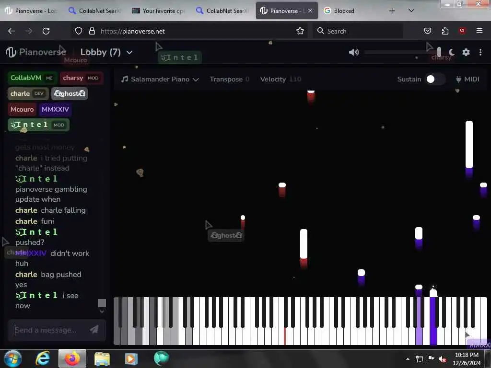This screenshot has height=368, width=491.
Task: Click chat message 'charle falling'
Action: (x=63, y=210)
